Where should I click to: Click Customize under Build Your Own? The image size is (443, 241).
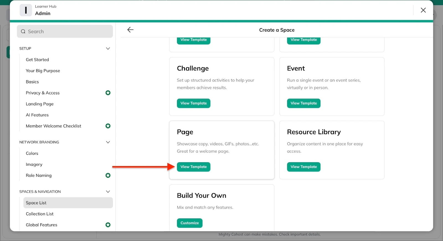point(190,223)
